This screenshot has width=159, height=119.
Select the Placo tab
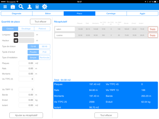pos(79,14)
